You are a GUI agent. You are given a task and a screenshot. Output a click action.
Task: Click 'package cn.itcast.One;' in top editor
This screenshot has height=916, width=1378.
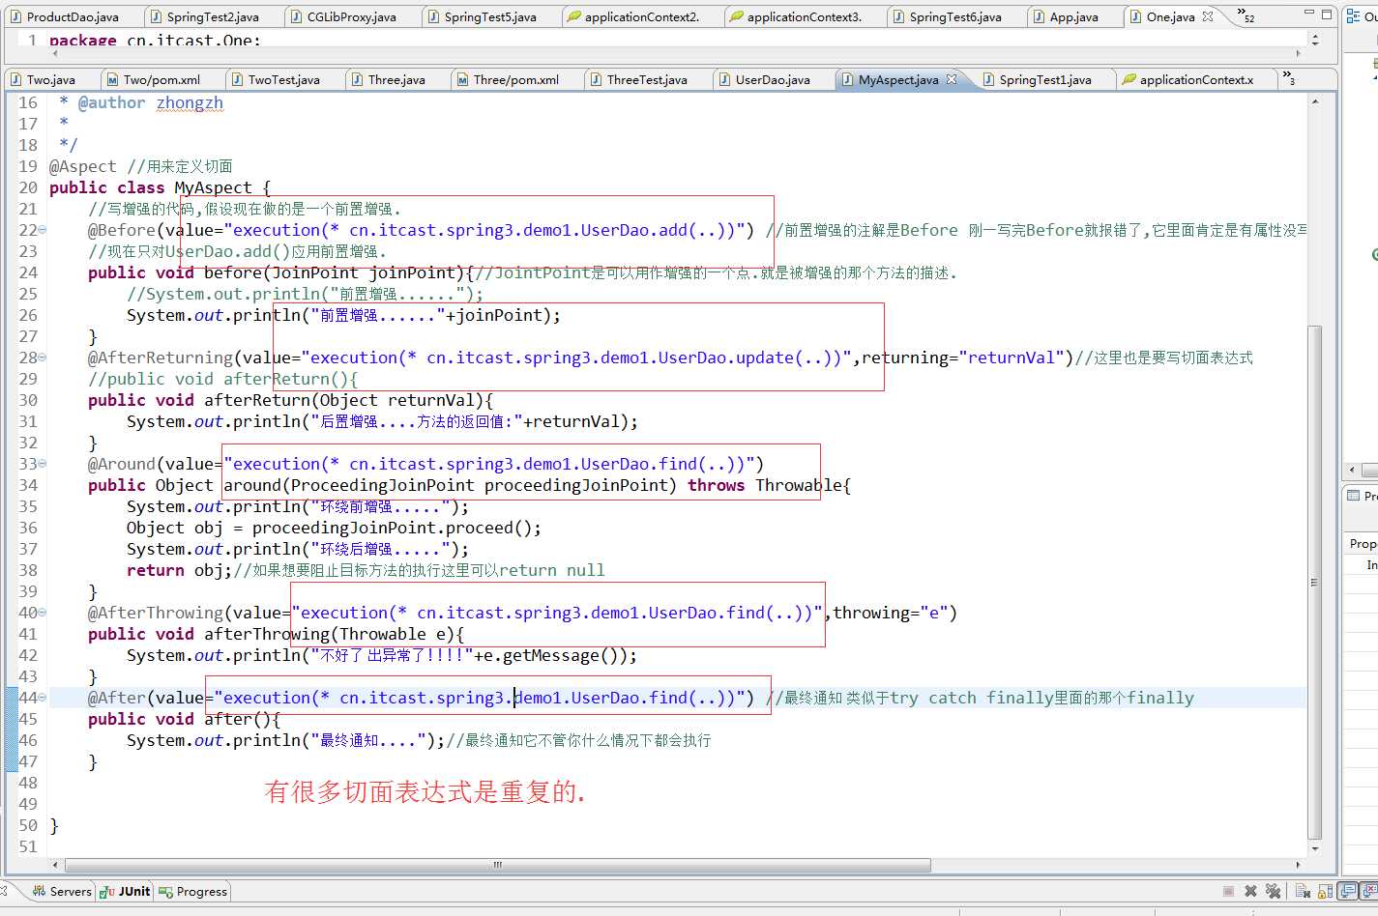click(x=155, y=41)
